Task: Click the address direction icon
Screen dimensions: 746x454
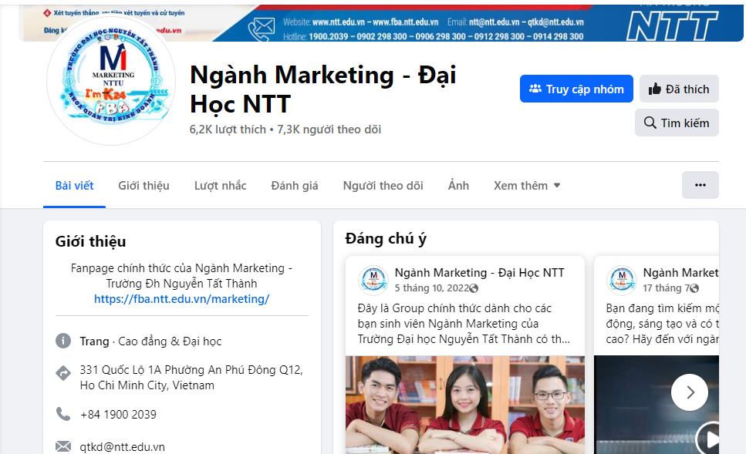Action: coord(63,373)
